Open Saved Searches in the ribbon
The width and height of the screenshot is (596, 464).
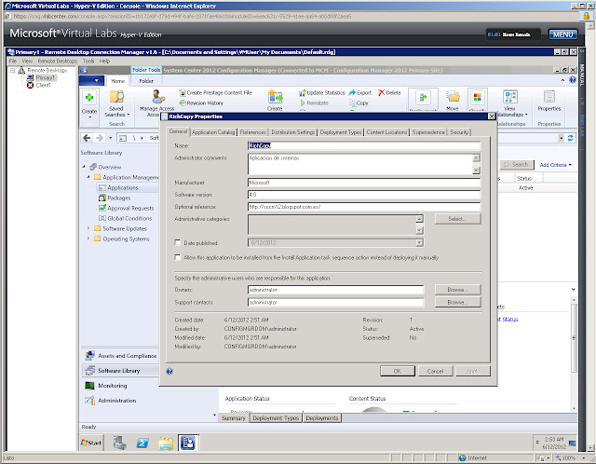(x=117, y=102)
